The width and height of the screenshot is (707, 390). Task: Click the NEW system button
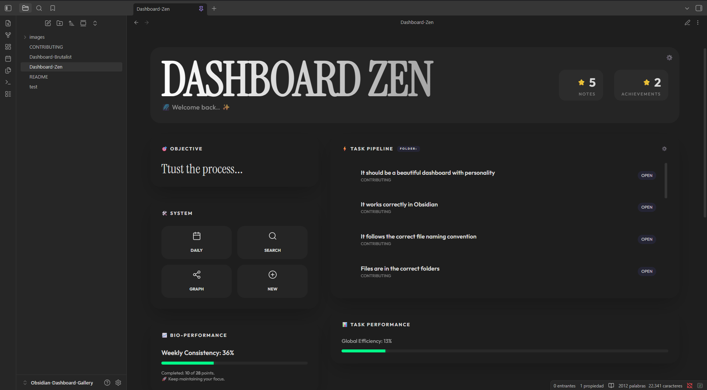pos(272,281)
